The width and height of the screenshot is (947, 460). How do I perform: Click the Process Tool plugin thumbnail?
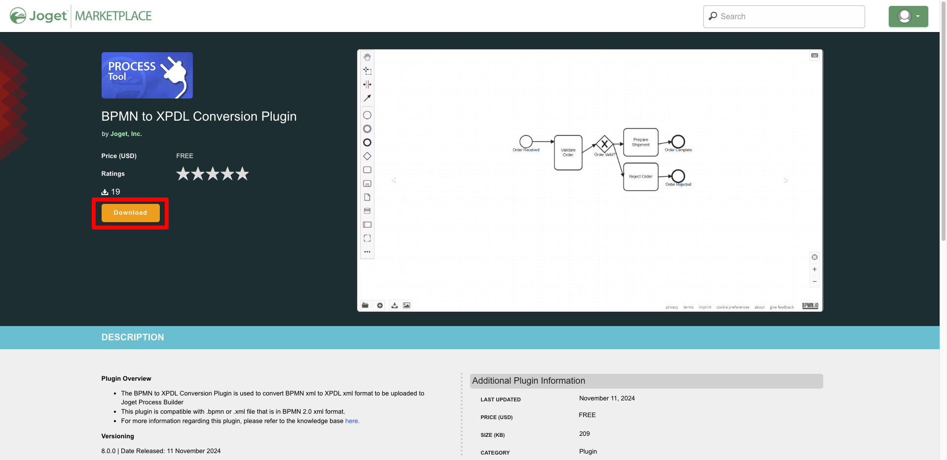[147, 75]
